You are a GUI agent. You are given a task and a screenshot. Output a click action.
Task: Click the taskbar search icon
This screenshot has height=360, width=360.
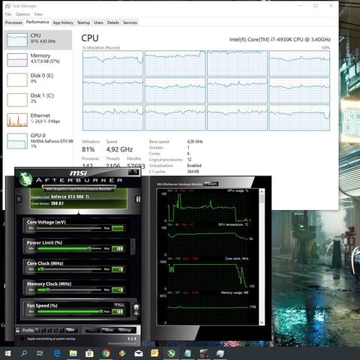coord(24,353)
